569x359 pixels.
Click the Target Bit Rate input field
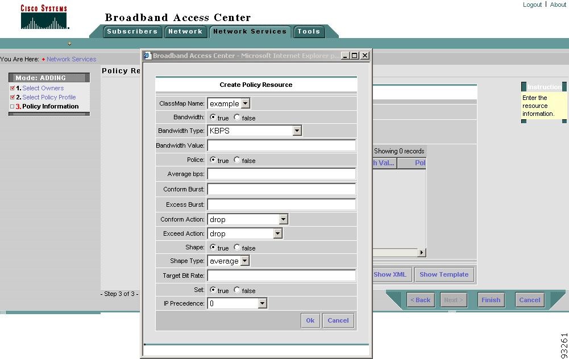[281, 275]
